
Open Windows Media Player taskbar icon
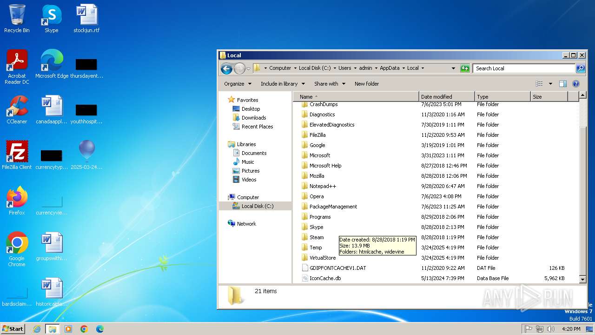68,329
